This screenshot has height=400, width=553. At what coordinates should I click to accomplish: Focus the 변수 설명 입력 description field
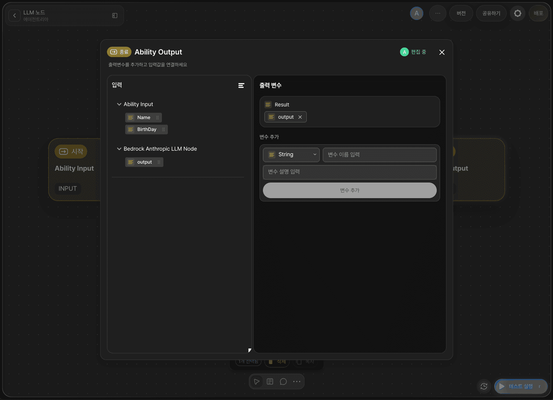350,172
